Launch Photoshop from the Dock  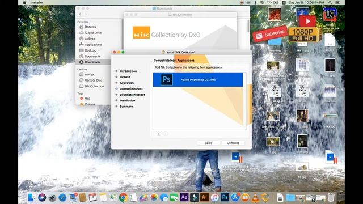pos(225,197)
